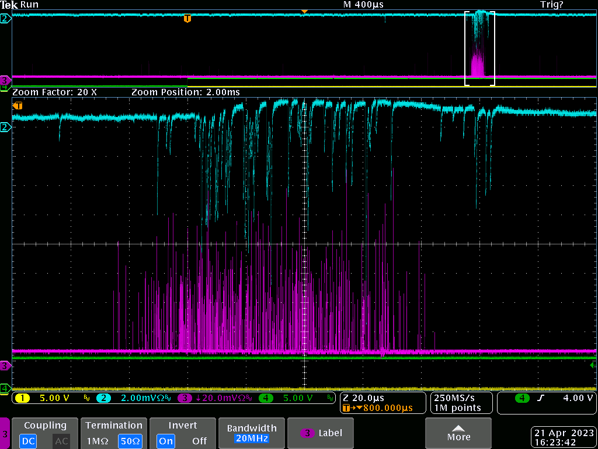Image resolution: width=598 pixels, height=449 pixels.
Task: Select the channel 3 side menu tab
Action: click(5, 434)
